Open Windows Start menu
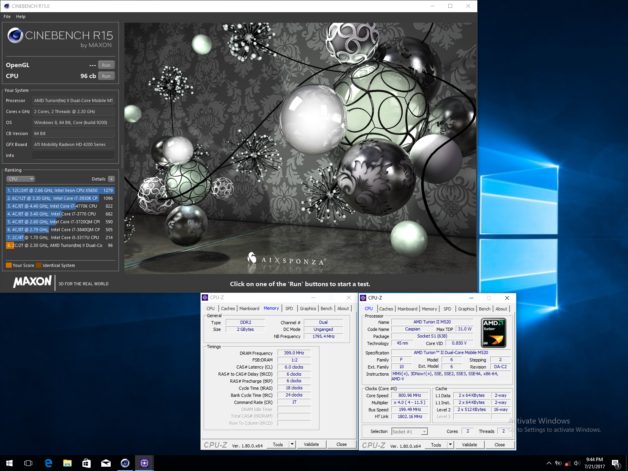628x471 pixels. tap(9, 463)
